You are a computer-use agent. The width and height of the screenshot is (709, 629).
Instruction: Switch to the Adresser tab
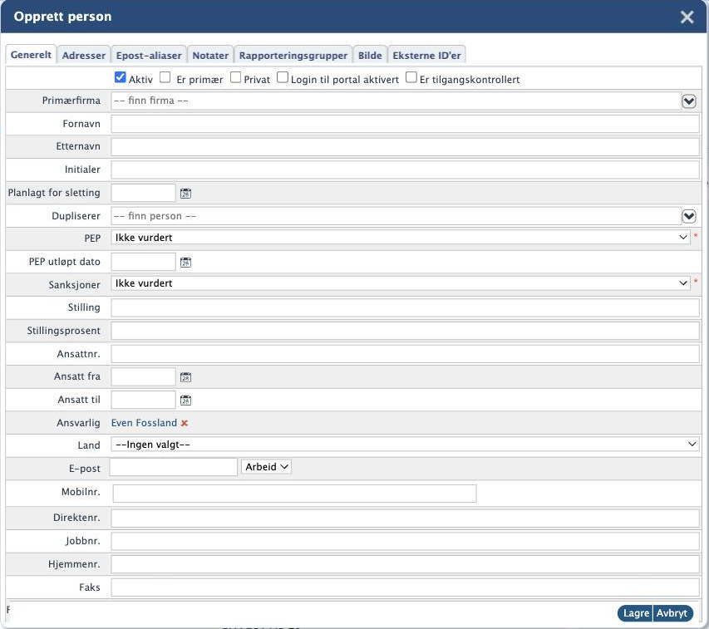(84, 56)
